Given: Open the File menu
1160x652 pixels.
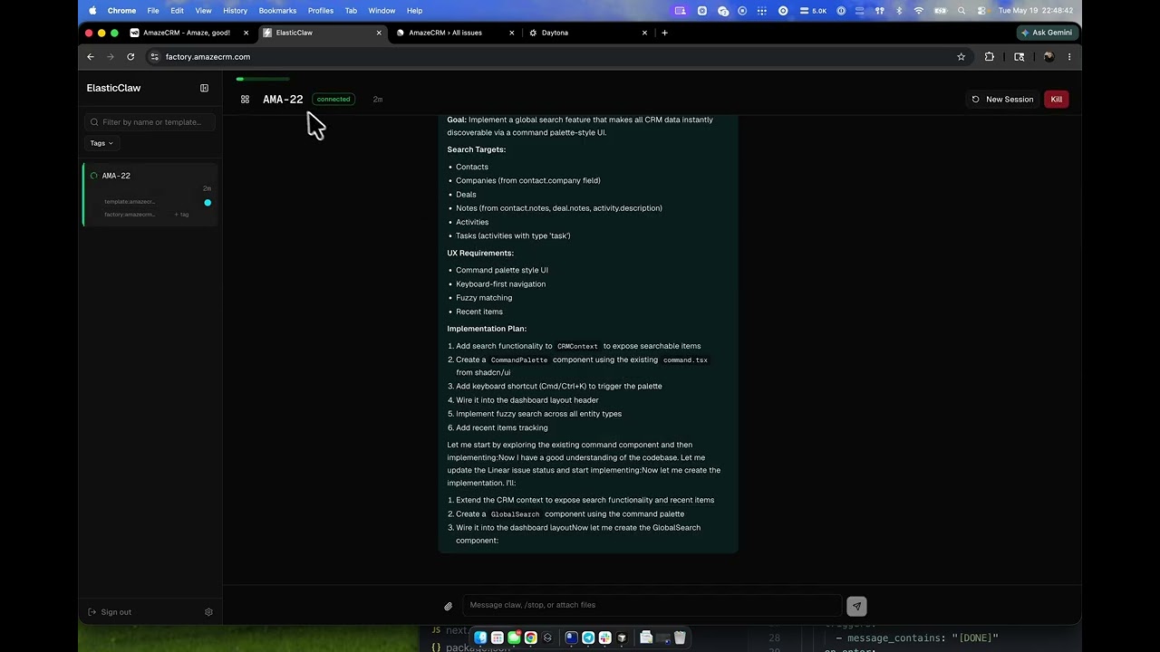Looking at the screenshot, I should pyautogui.click(x=153, y=11).
